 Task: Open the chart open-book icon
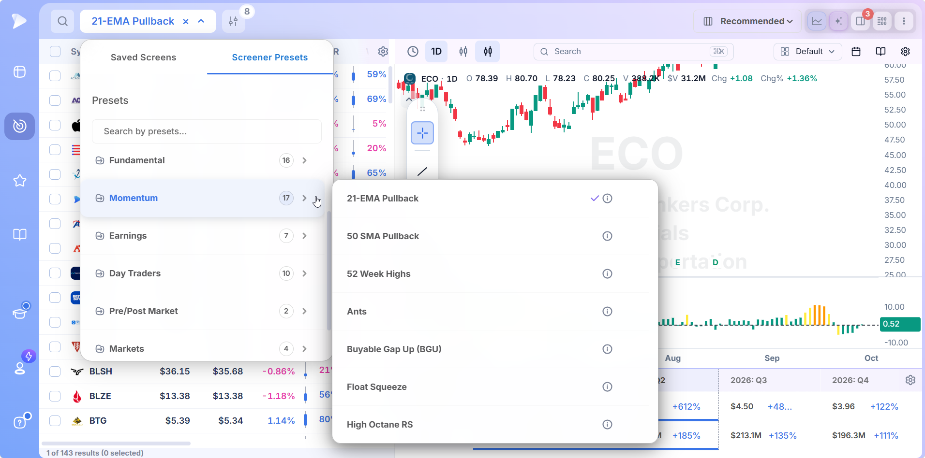(880, 52)
